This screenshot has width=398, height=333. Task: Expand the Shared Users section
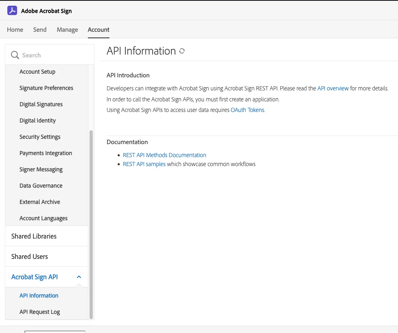pos(30,256)
